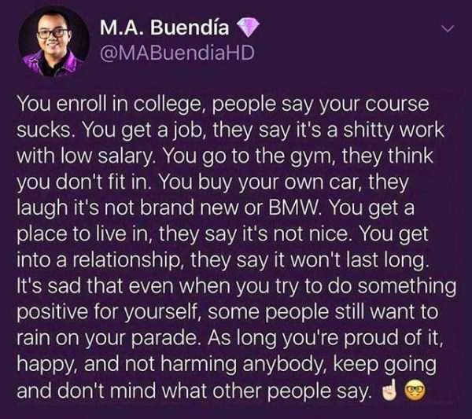Click the pink diamond emoji beside the name
Screen dimensions: 472x419
(x=248, y=28)
